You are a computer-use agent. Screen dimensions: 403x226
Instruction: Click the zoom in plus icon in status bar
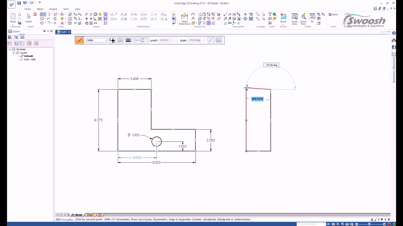[384, 224]
